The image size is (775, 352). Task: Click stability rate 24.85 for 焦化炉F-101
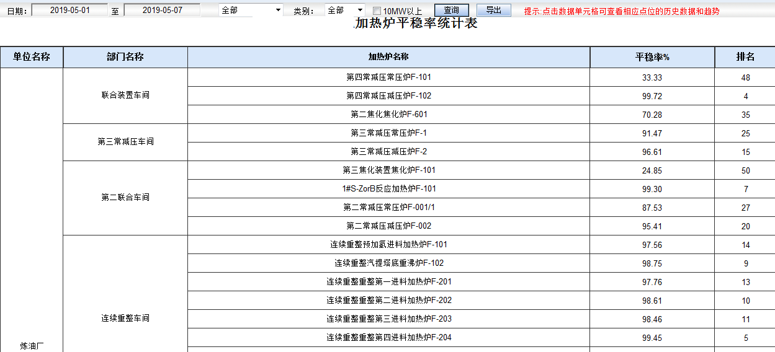click(x=652, y=170)
